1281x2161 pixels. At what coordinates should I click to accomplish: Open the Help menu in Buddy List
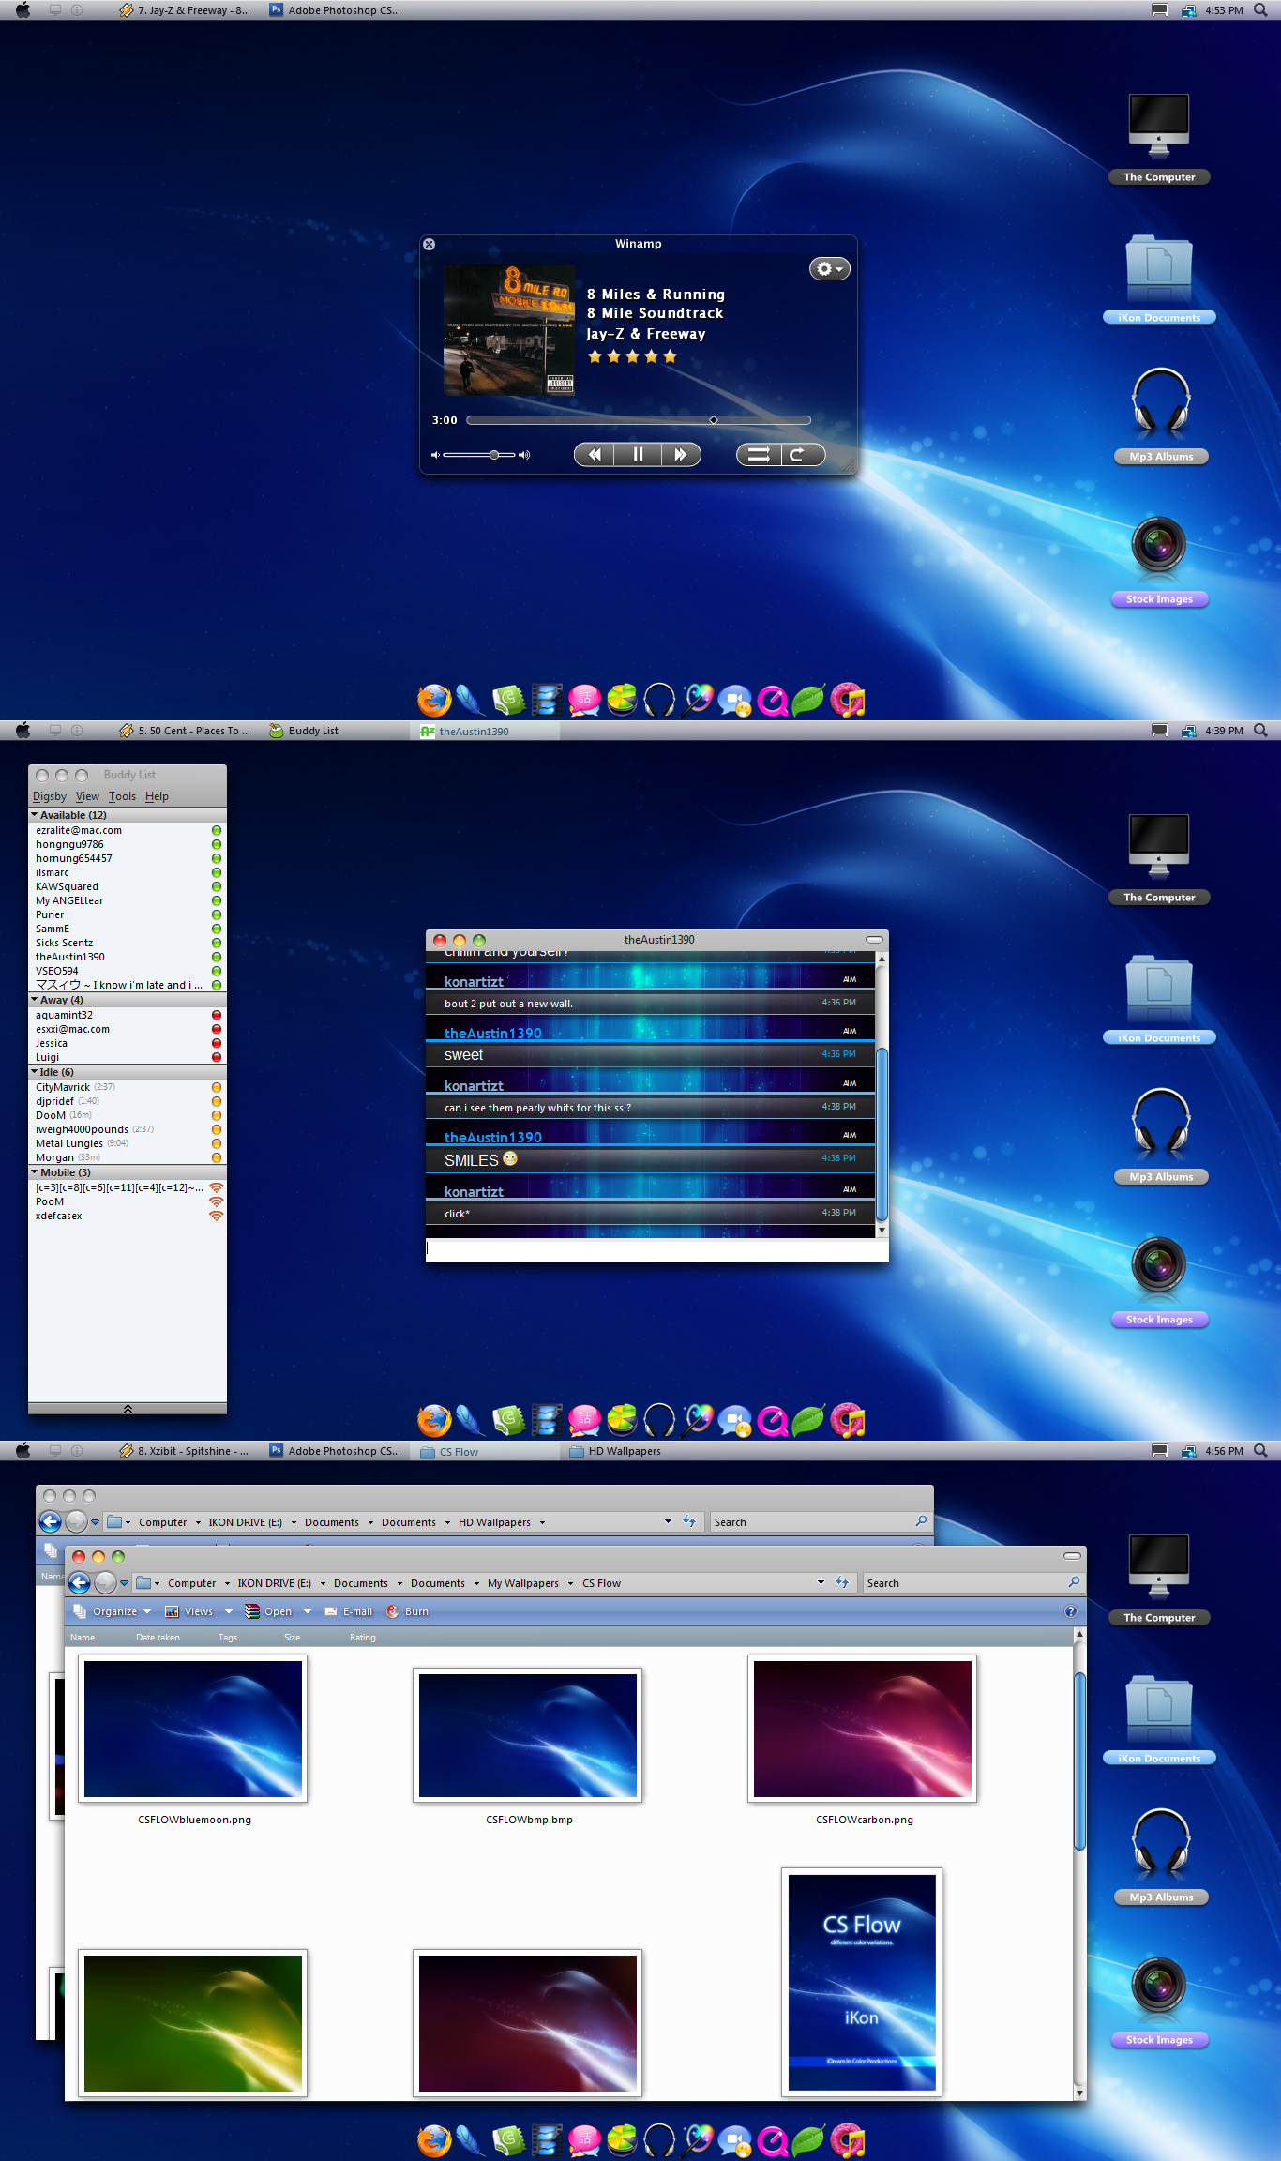click(157, 796)
